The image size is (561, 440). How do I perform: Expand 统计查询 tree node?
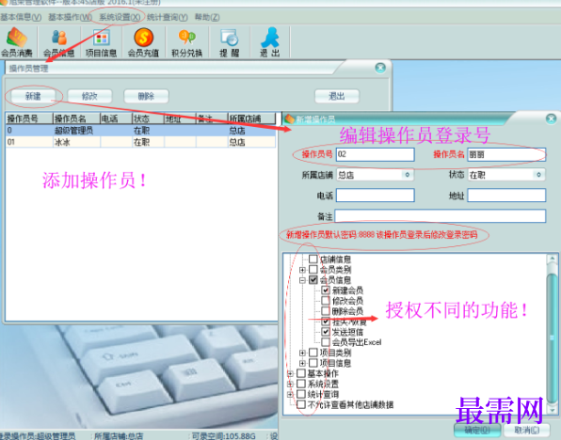tap(290, 394)
